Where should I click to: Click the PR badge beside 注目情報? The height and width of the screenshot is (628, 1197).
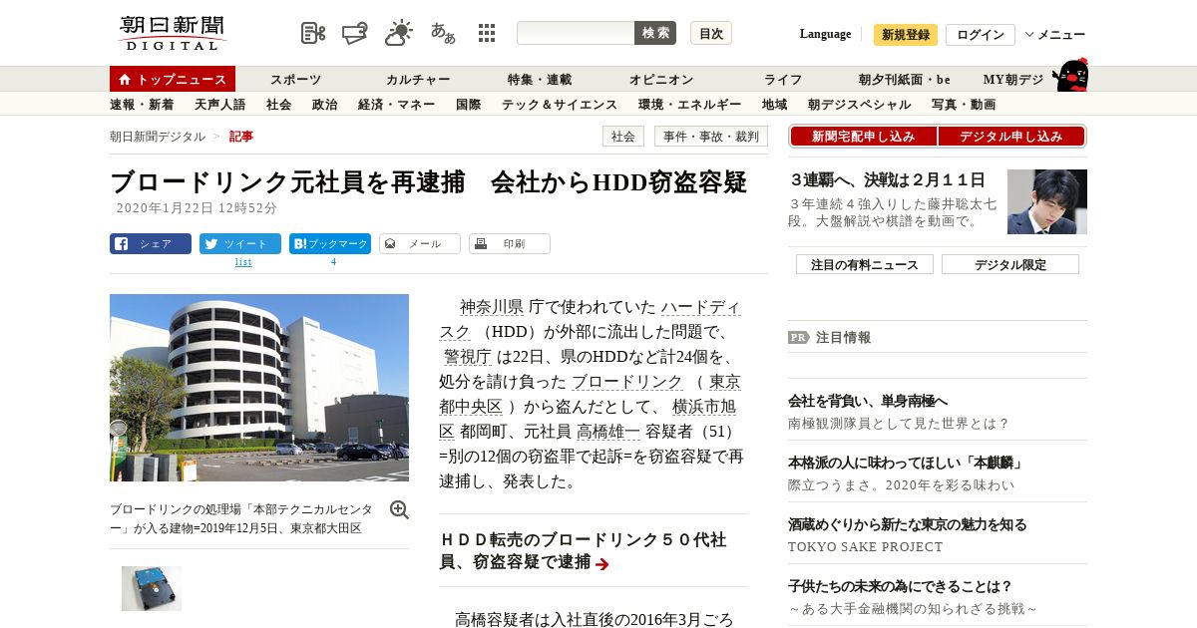click(x=798, y=337)
